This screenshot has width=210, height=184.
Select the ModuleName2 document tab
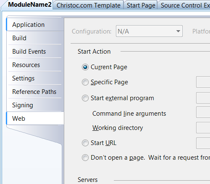pos(29,5)
